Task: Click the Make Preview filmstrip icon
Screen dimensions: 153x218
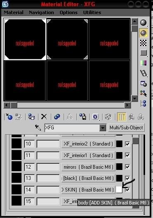Action: pyautogui.click(x=143, y=73)
